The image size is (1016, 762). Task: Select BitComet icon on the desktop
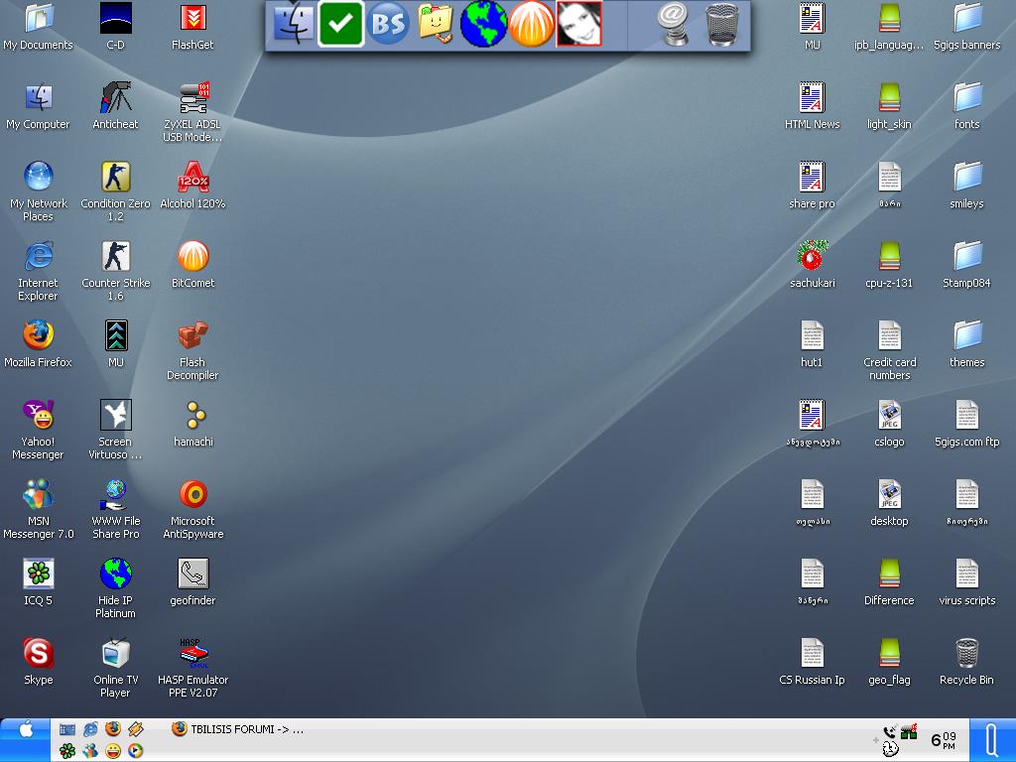click(x=192, y=264)
